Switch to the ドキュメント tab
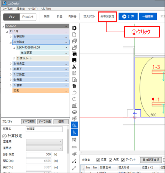This screenshot has height=173, width=165. pos(28,17)
